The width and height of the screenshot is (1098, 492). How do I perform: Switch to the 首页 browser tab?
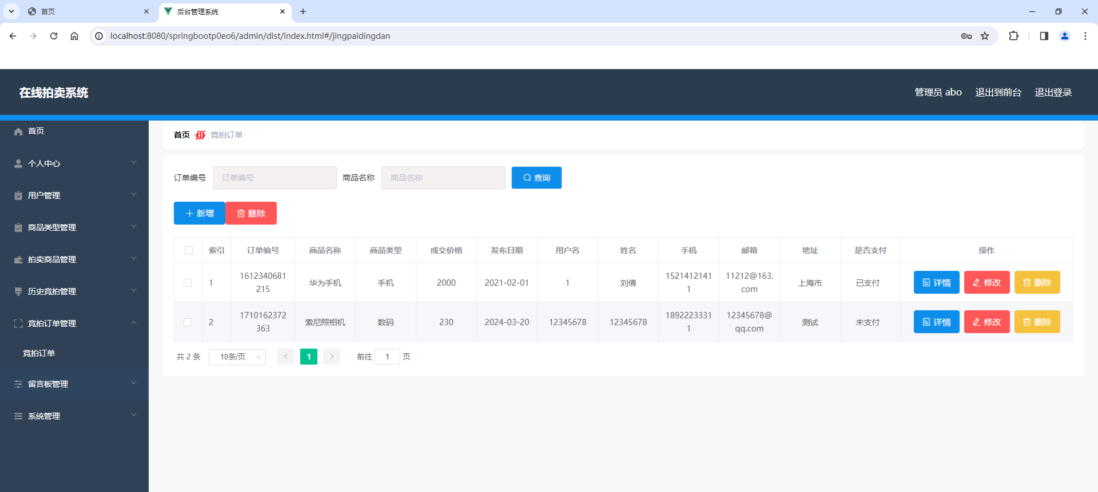(x=89, y=11)
